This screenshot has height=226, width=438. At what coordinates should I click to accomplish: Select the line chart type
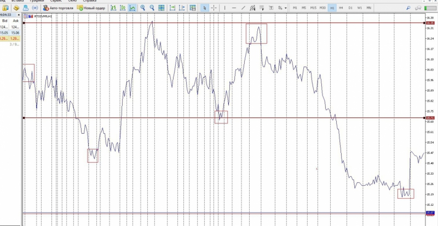point(132,8)
